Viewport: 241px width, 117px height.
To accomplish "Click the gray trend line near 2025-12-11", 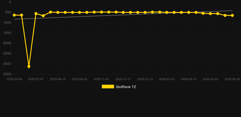I will tap(123, 15).
